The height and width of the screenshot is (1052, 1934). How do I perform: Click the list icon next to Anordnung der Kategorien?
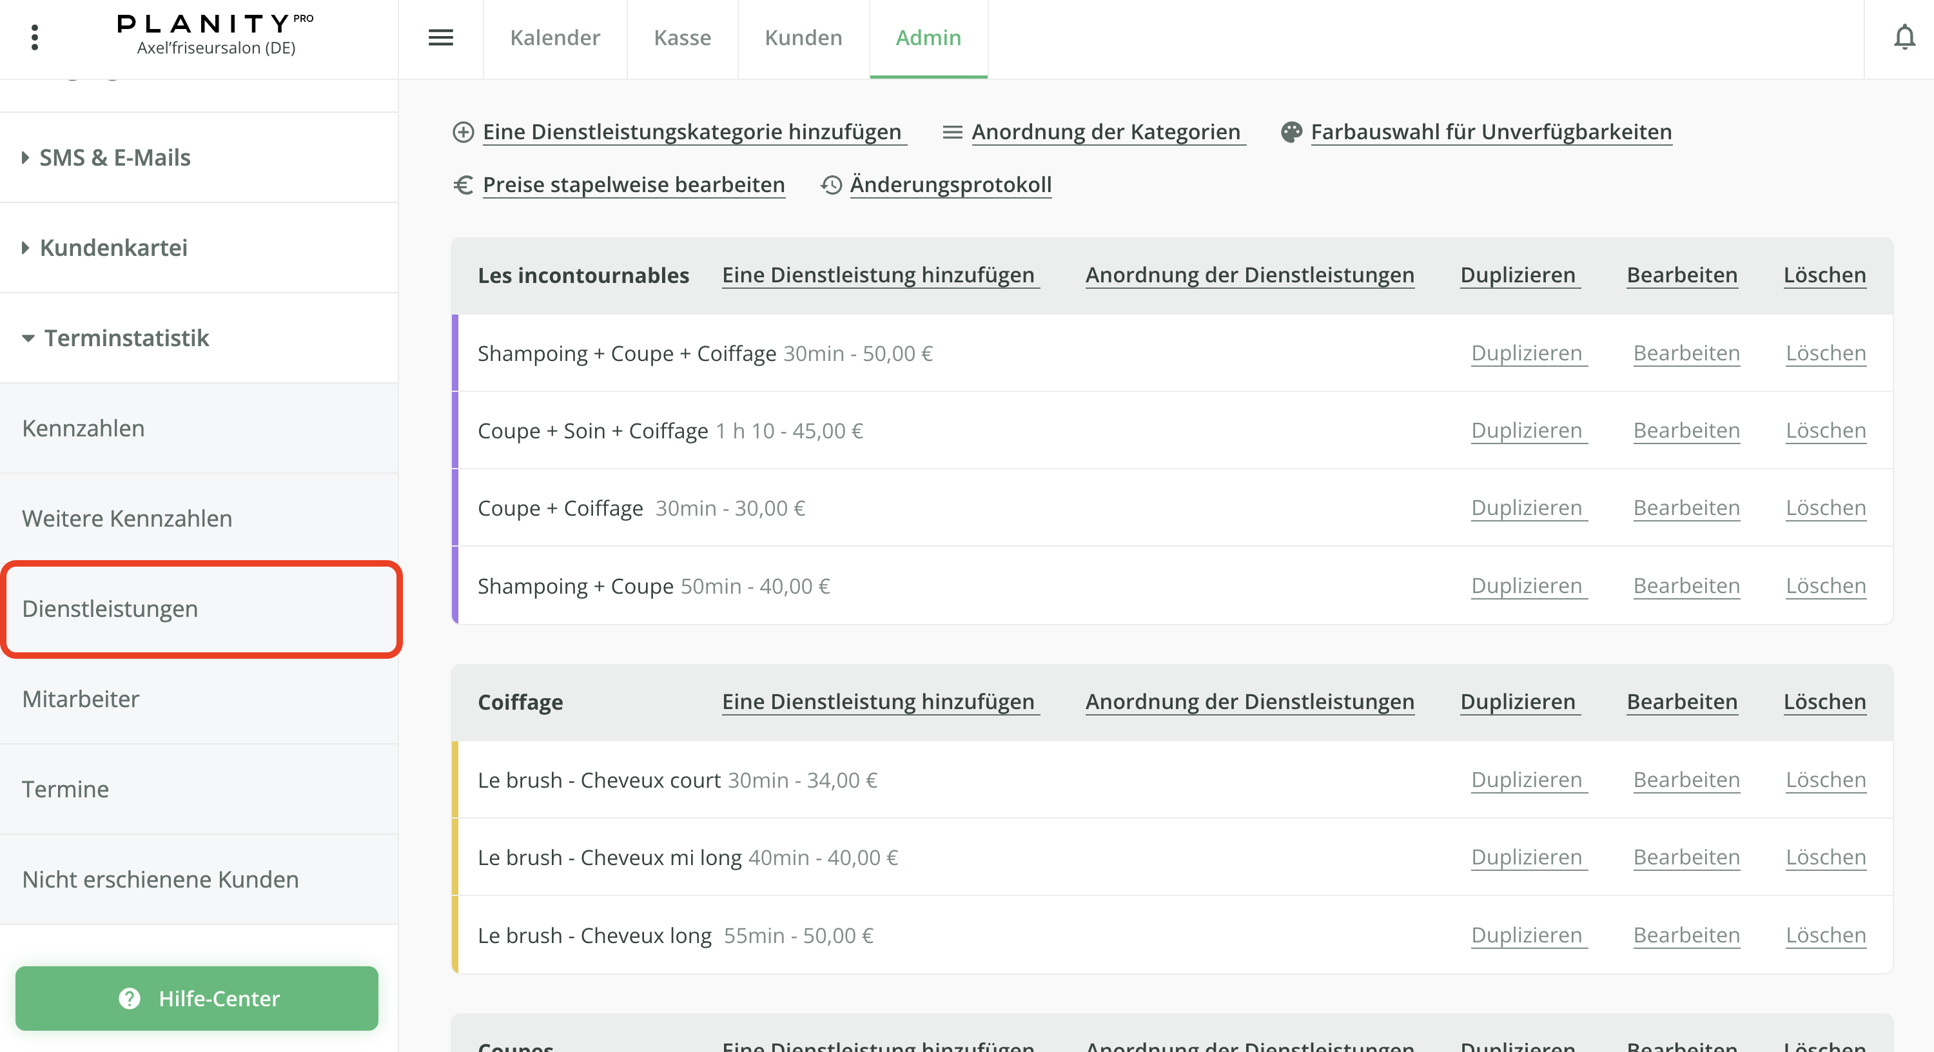(x=952, y=131)
